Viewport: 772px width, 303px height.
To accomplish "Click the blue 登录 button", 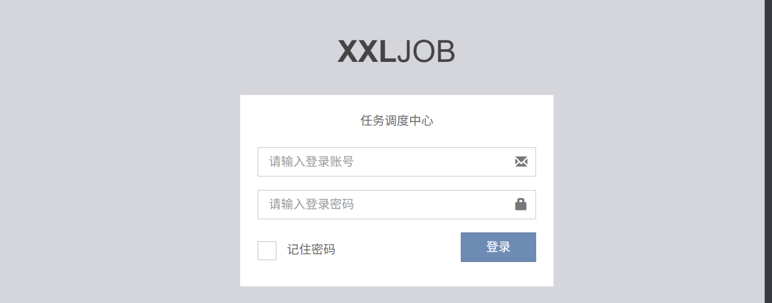I will (x=498, y=247).
